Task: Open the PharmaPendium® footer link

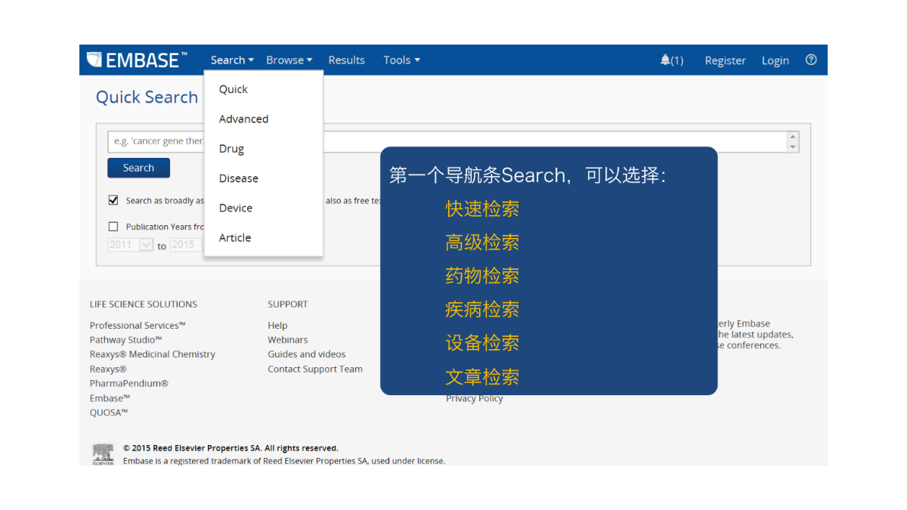Action: pyautogui.click(x=129, y=383)
